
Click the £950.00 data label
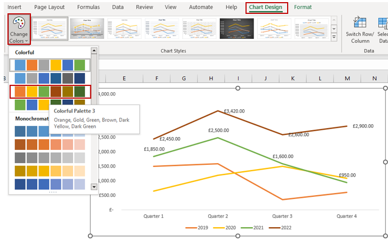point(347,175)
